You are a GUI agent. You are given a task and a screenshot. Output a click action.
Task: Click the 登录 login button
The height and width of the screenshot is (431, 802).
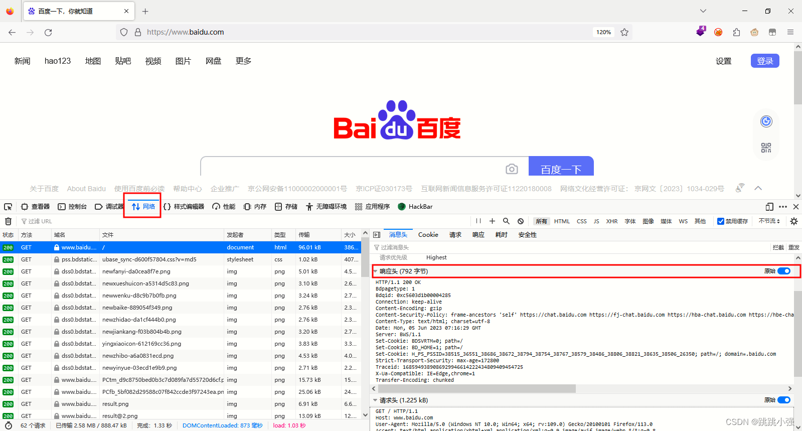click(765, 61)
